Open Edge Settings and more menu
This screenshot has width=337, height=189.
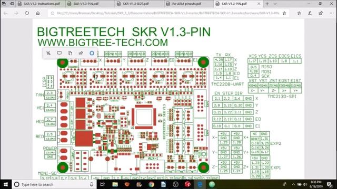click(331, 13)
